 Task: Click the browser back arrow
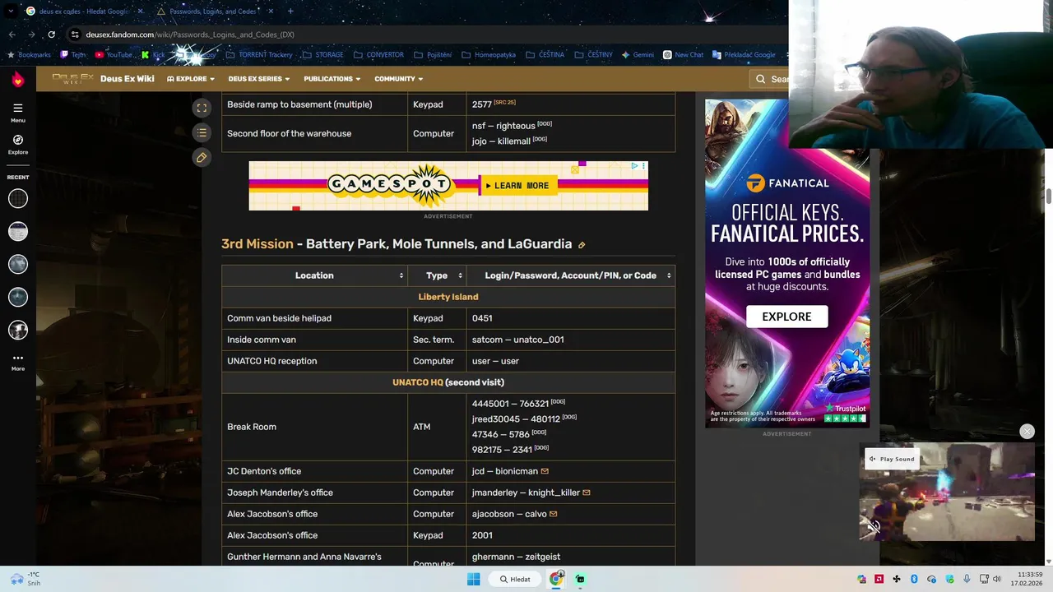click(x=12, y=35)
